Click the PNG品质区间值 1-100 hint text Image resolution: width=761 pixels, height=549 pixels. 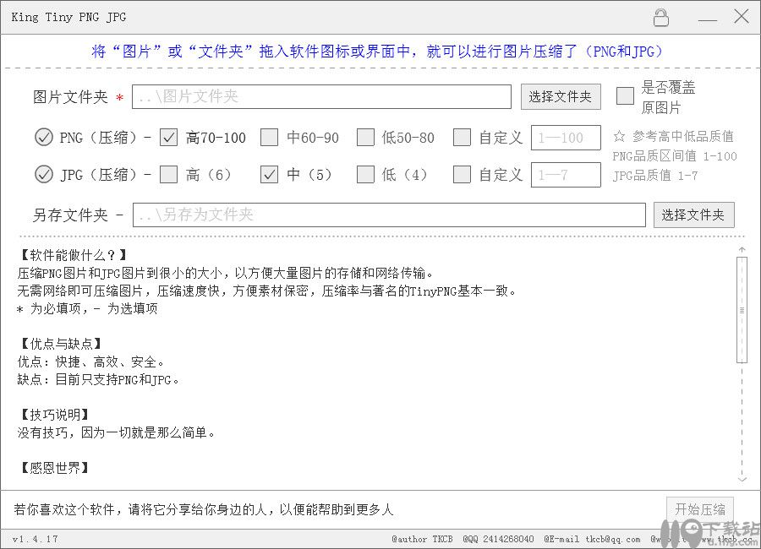coord(675,156)
